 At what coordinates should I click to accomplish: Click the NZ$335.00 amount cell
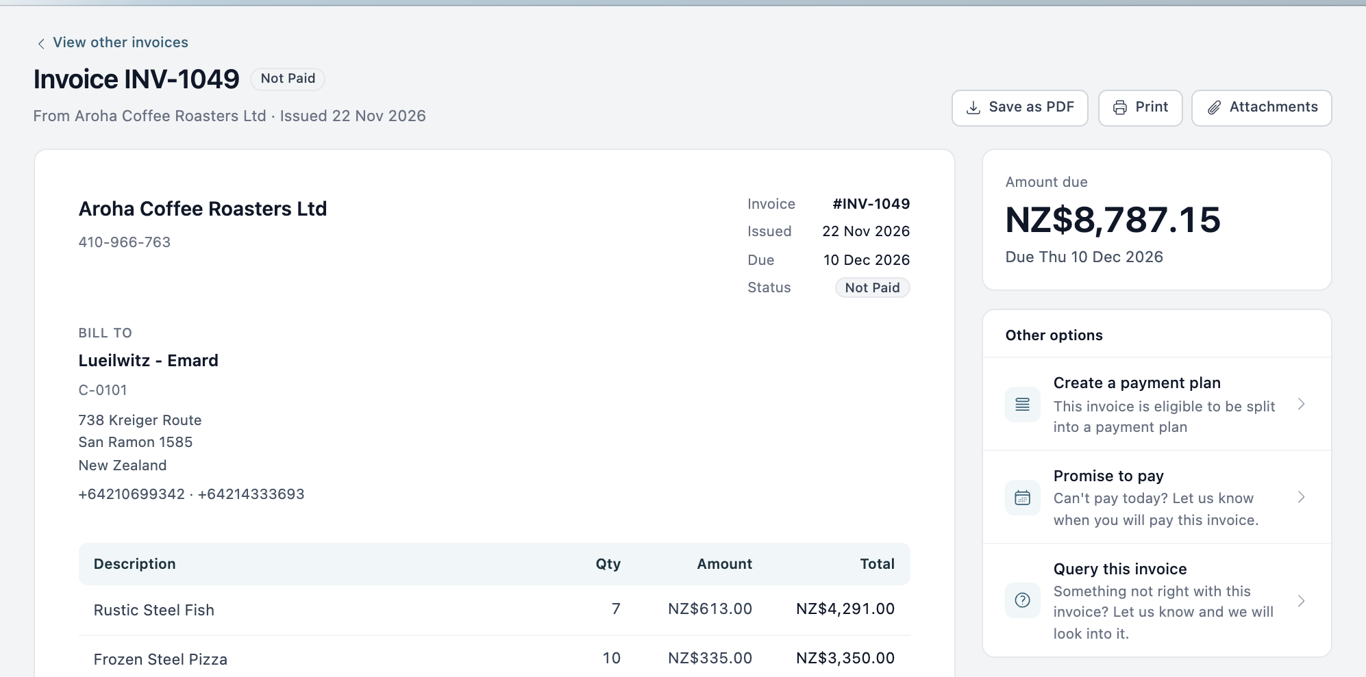(710, 658)
